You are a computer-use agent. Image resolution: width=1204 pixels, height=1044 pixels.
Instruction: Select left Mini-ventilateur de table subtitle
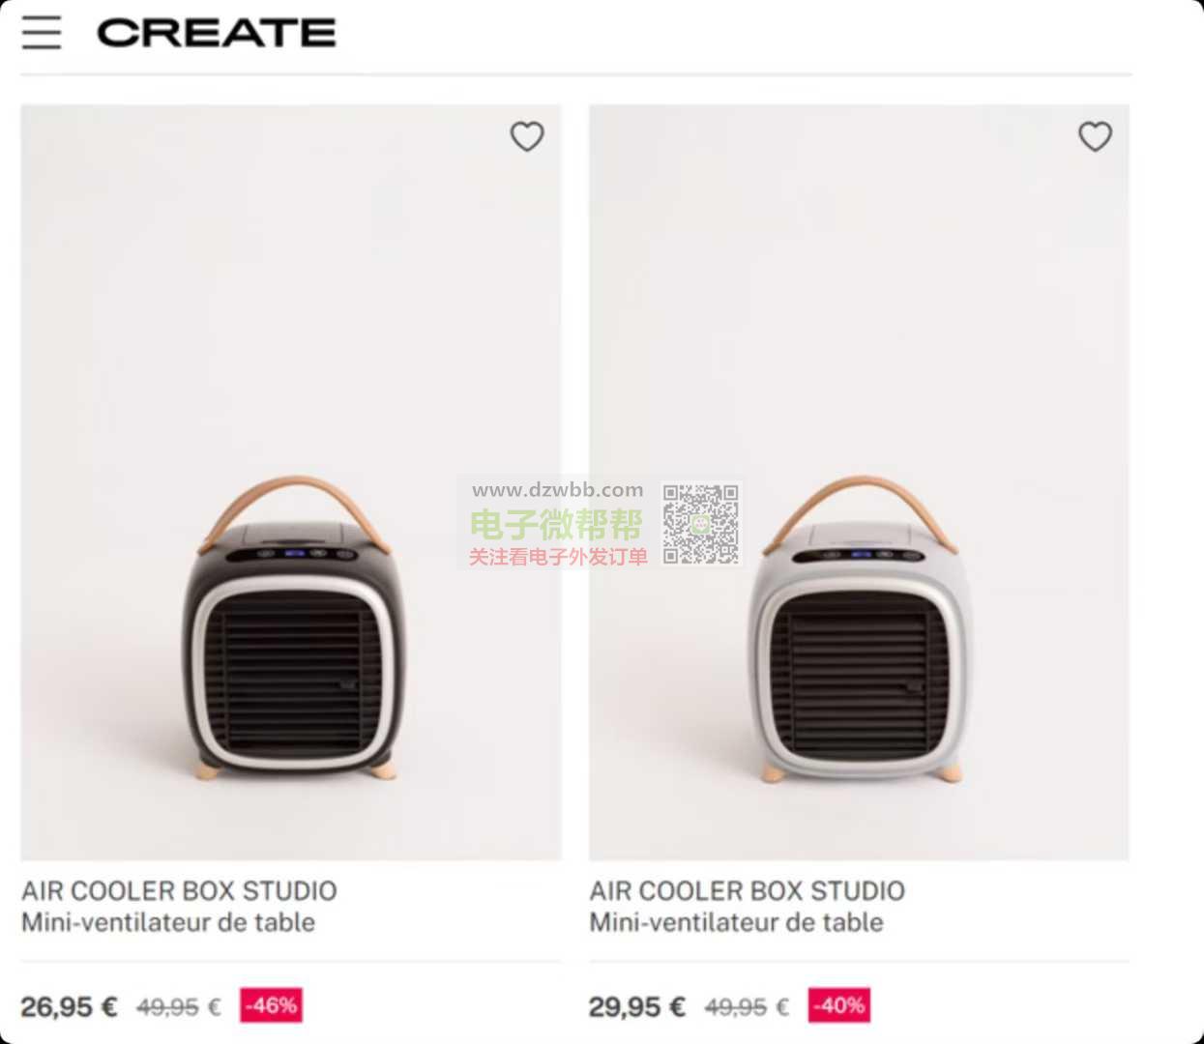click(x=168, y=922)
